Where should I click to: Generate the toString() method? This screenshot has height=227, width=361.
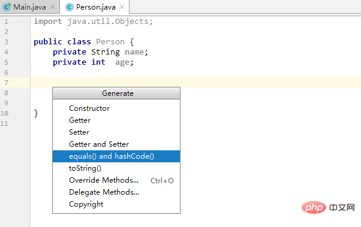pyautogui.click(x=116, y=168)
